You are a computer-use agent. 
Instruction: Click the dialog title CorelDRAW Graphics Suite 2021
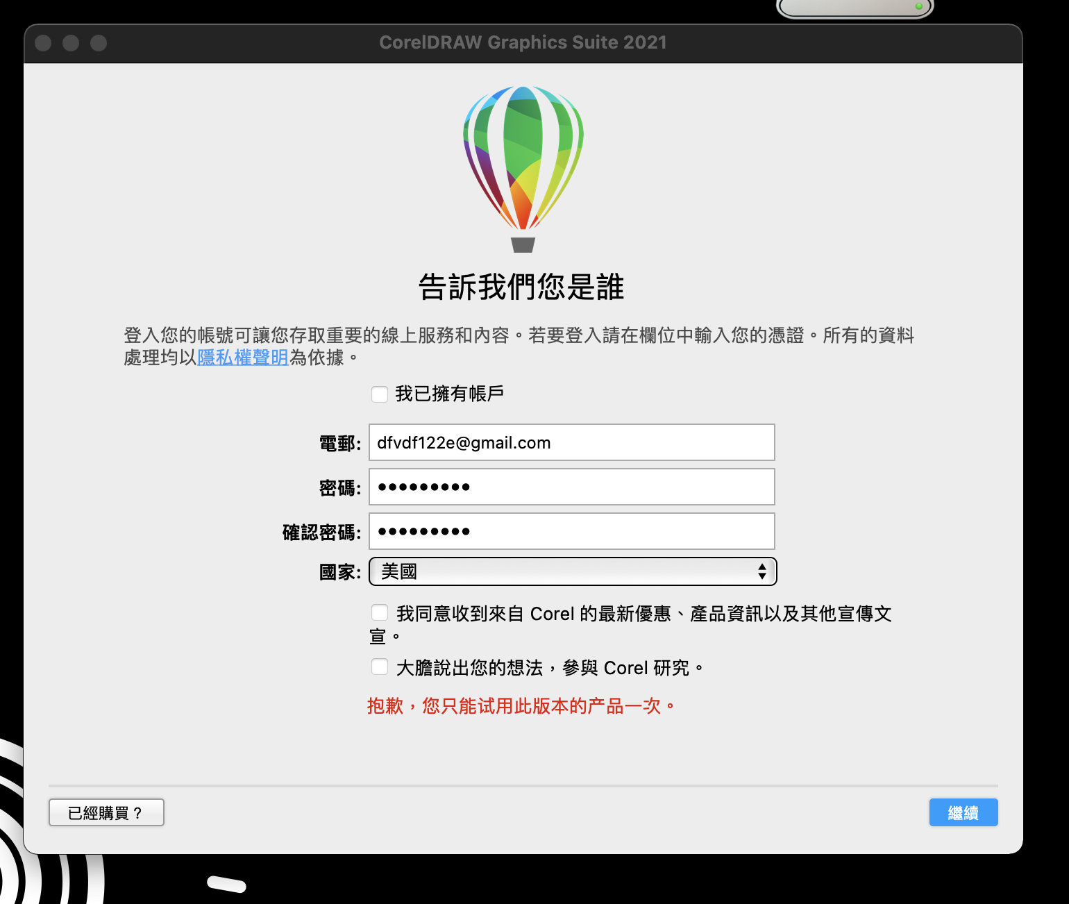click(x=523, y=42)
